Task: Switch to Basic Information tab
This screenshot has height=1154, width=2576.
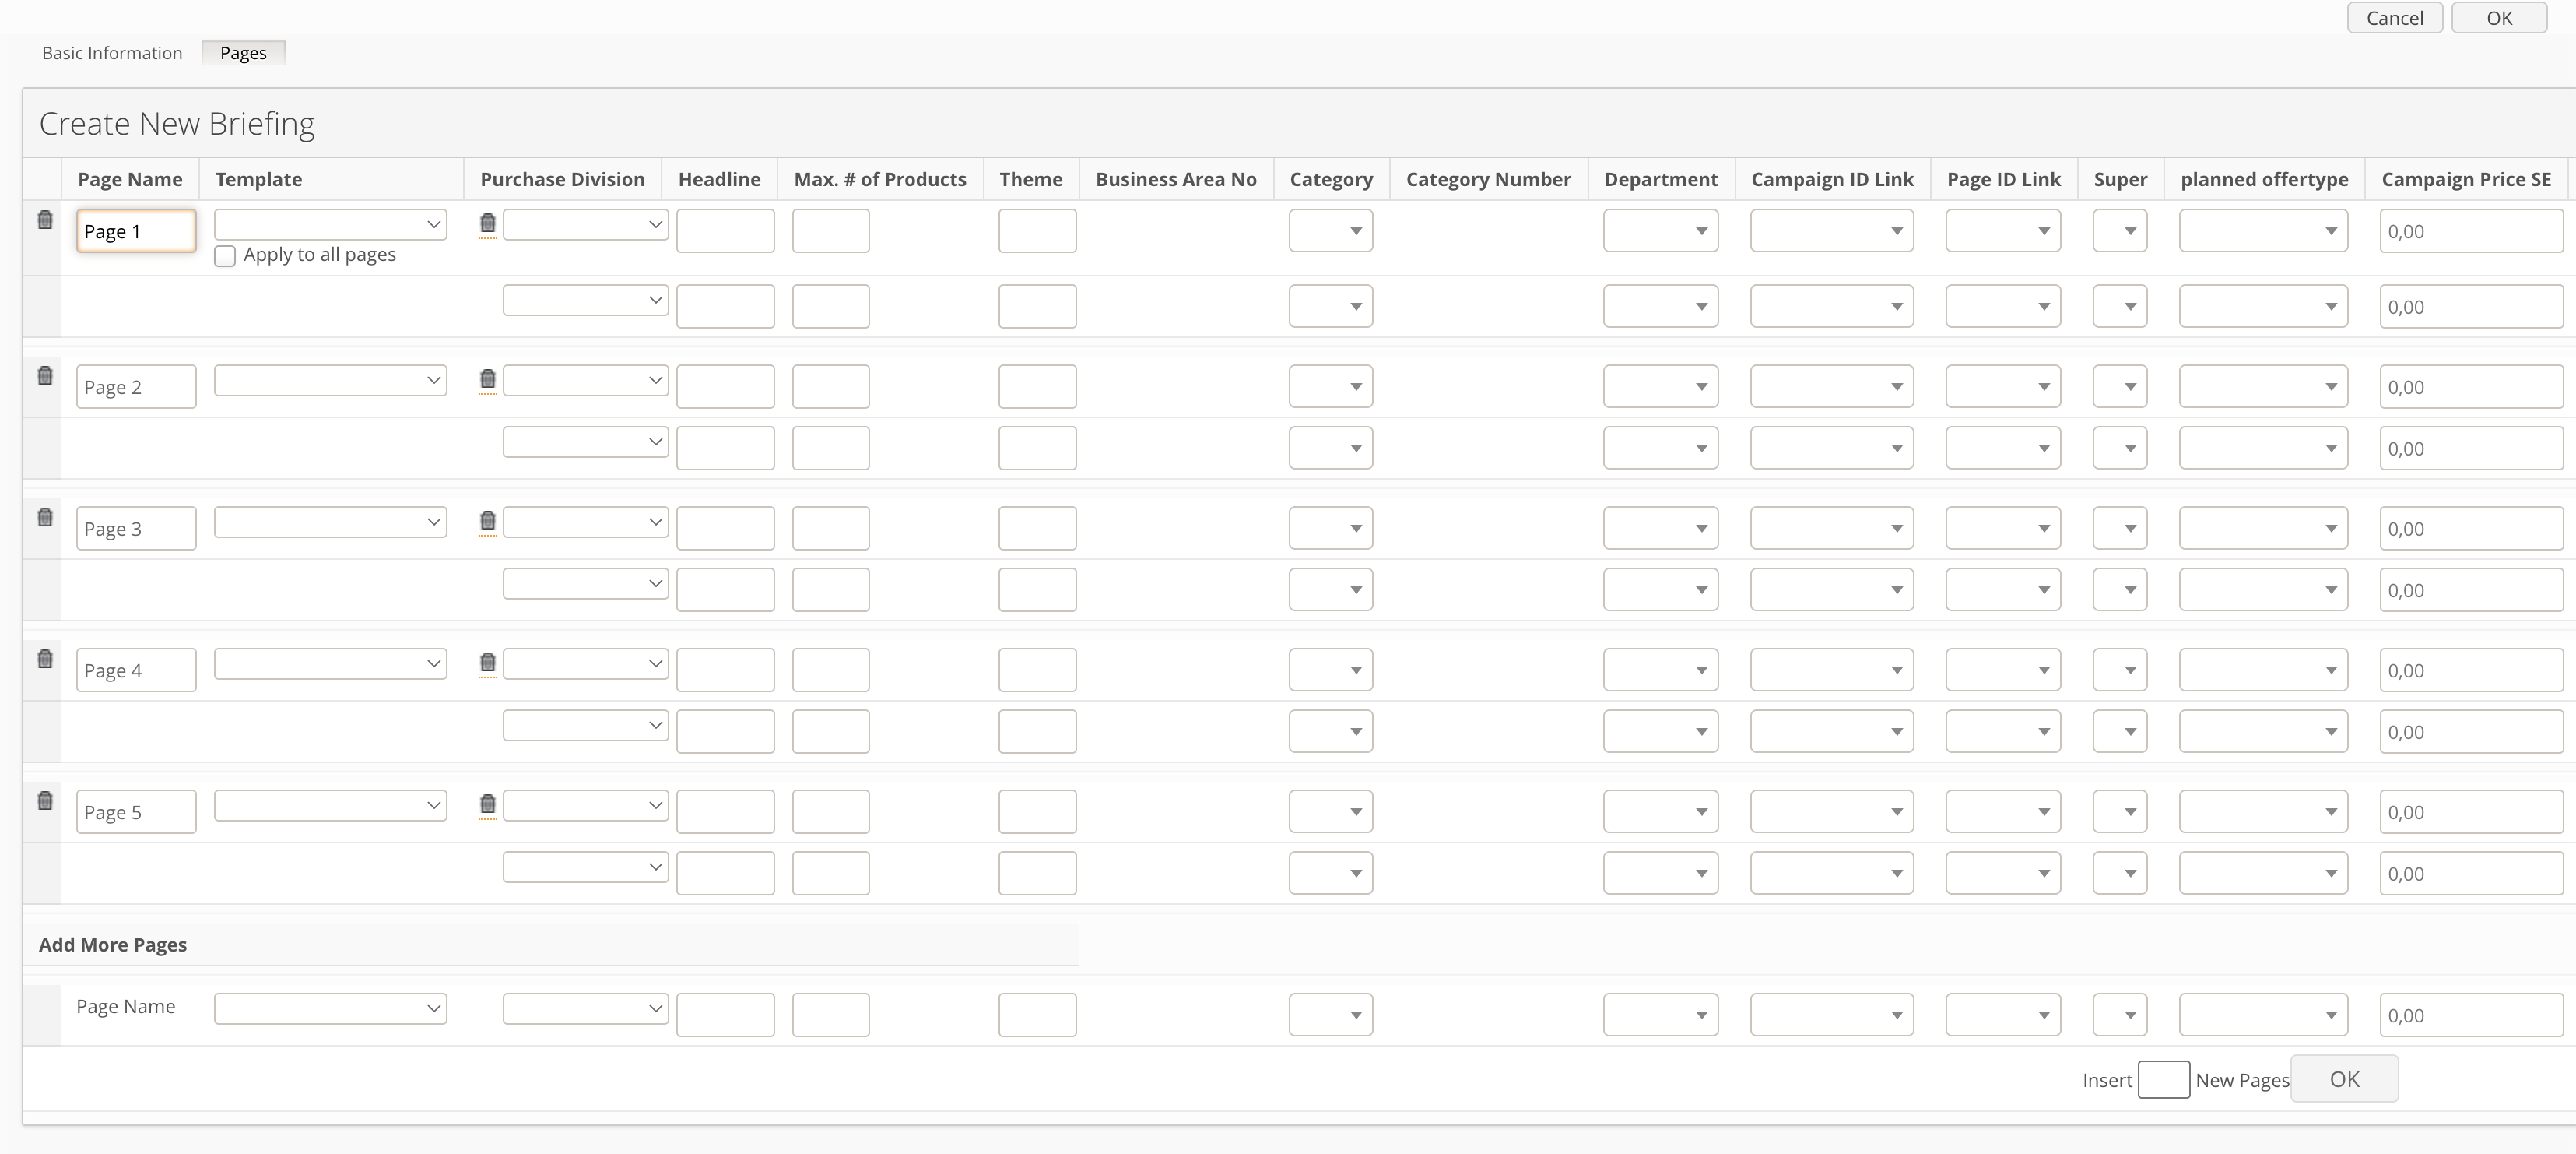Action: tap(112, 53)
